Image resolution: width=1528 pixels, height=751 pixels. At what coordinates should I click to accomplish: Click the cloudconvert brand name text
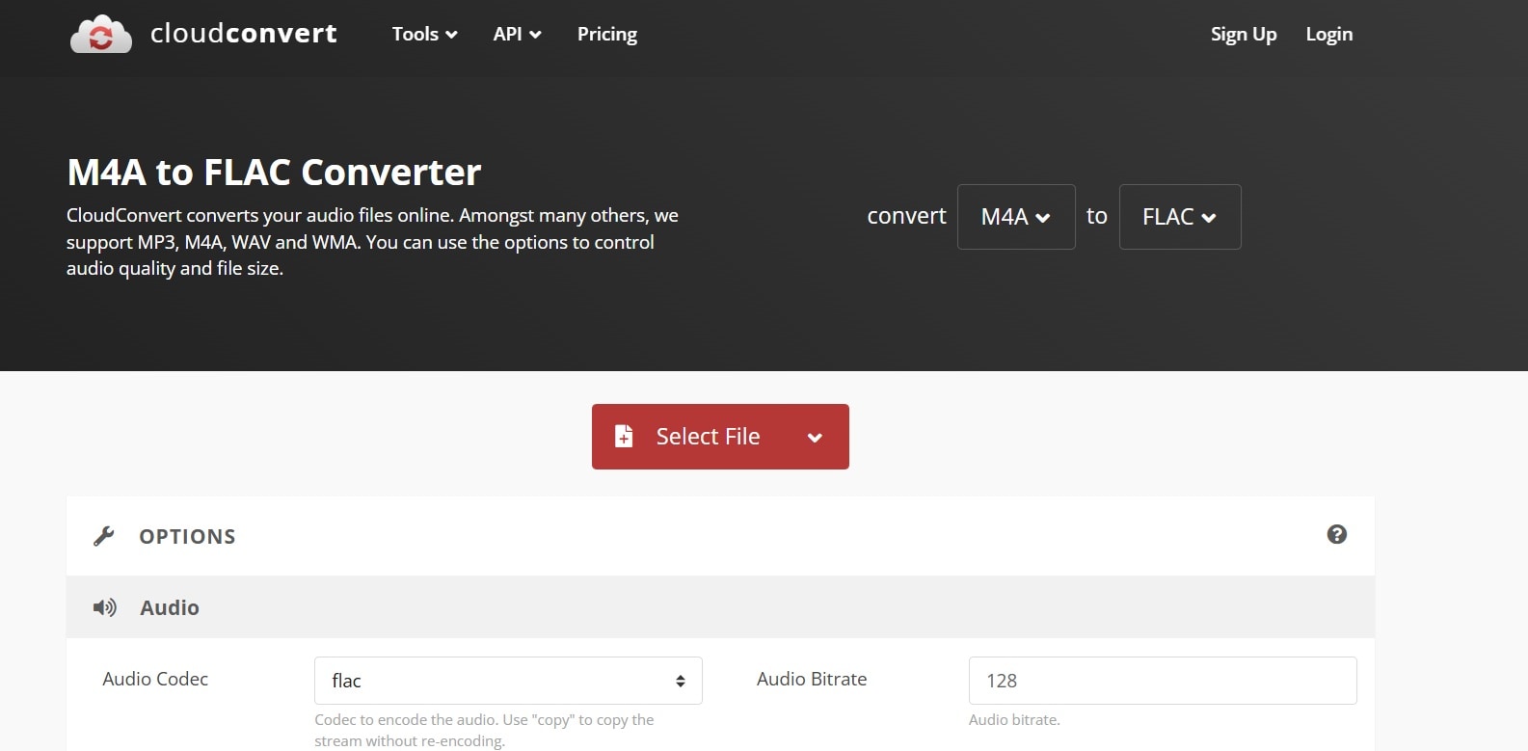pyautogui.click(x=244, y=34)
